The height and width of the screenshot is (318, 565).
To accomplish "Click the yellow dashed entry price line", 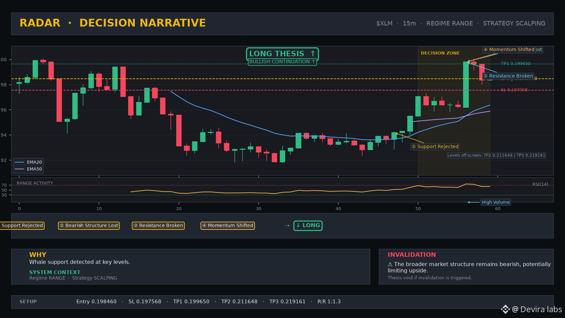I will 282,79.
